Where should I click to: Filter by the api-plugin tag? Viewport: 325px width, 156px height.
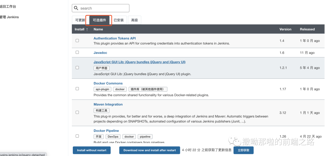coord(102,89)
